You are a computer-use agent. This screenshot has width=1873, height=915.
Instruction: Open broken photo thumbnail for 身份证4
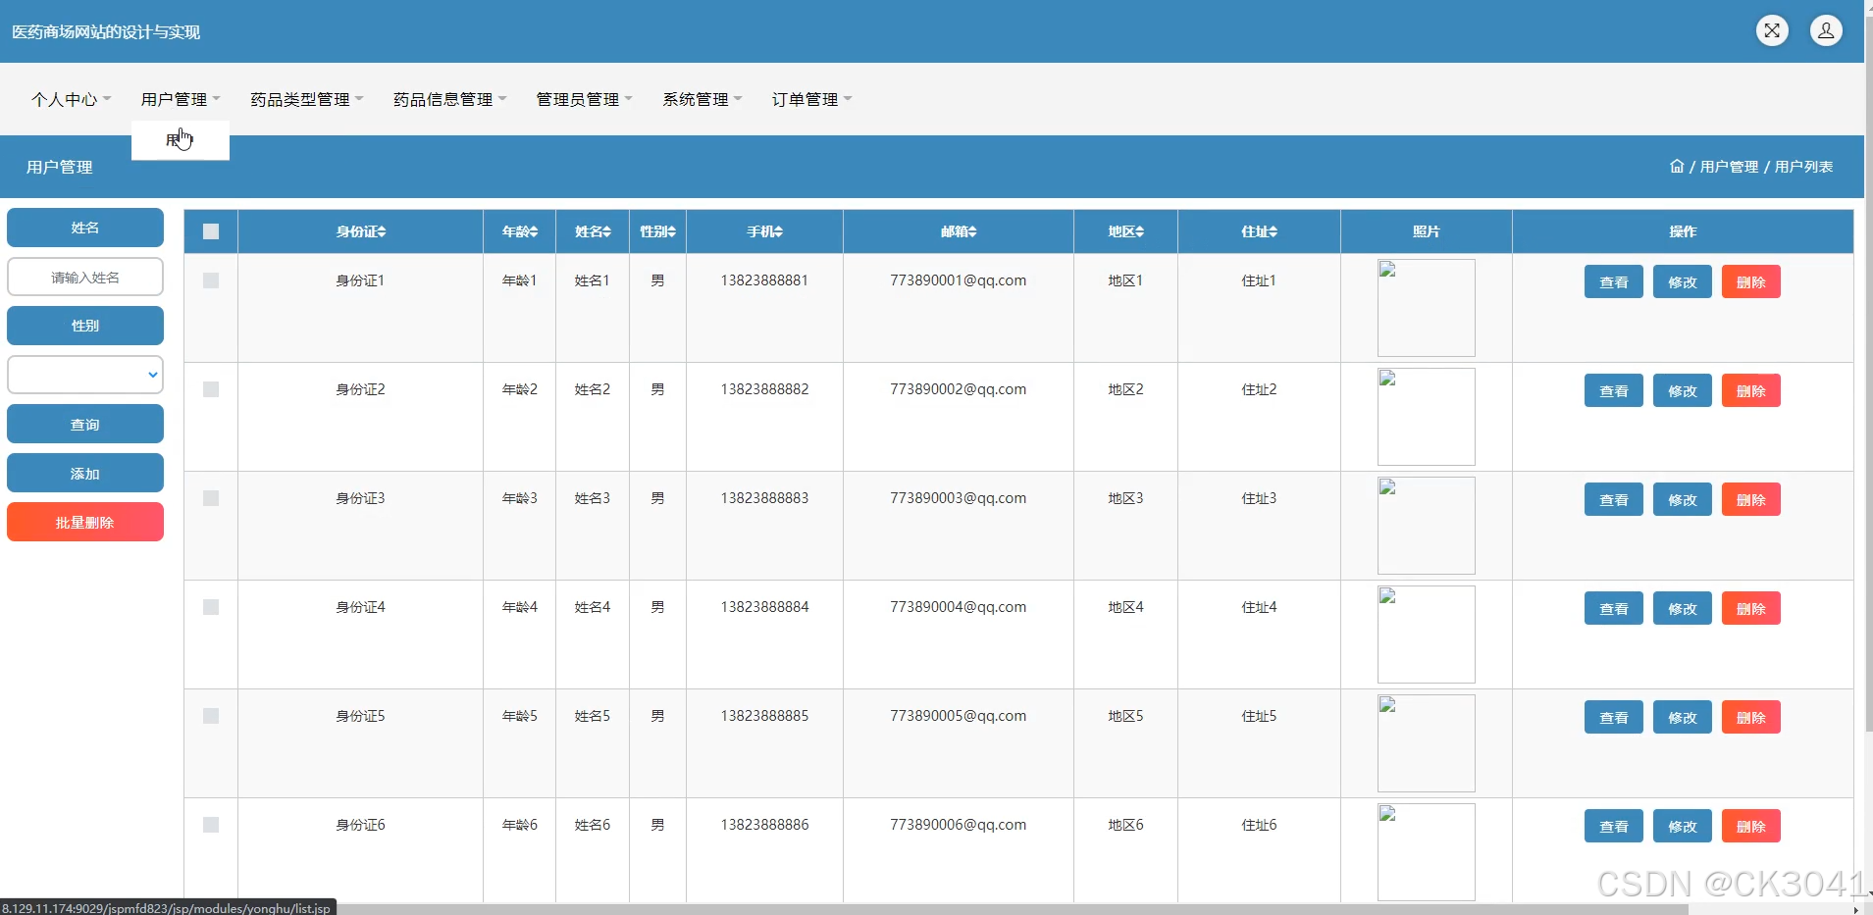pyautogui.click(x=1426, y=635)
